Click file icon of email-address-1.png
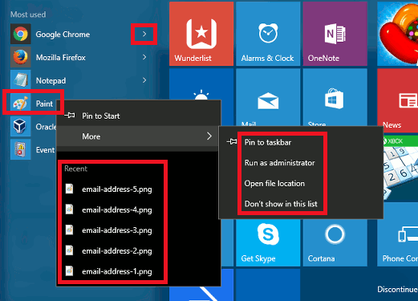The width and height of the screenshot is (418, 301). [x=70, y=270]
